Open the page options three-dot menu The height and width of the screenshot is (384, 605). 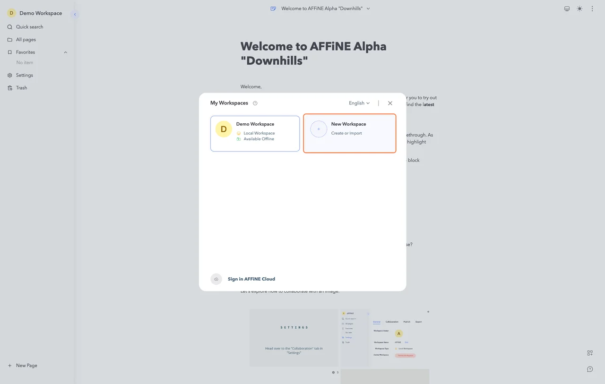tap(592, 9)
